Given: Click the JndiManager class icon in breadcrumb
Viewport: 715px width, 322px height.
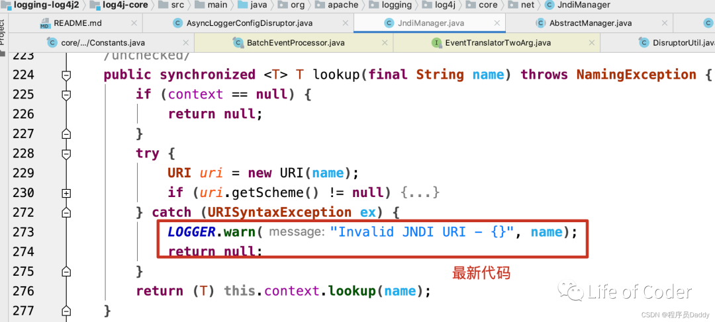Looking at the screenshot, I should (549, 5).
